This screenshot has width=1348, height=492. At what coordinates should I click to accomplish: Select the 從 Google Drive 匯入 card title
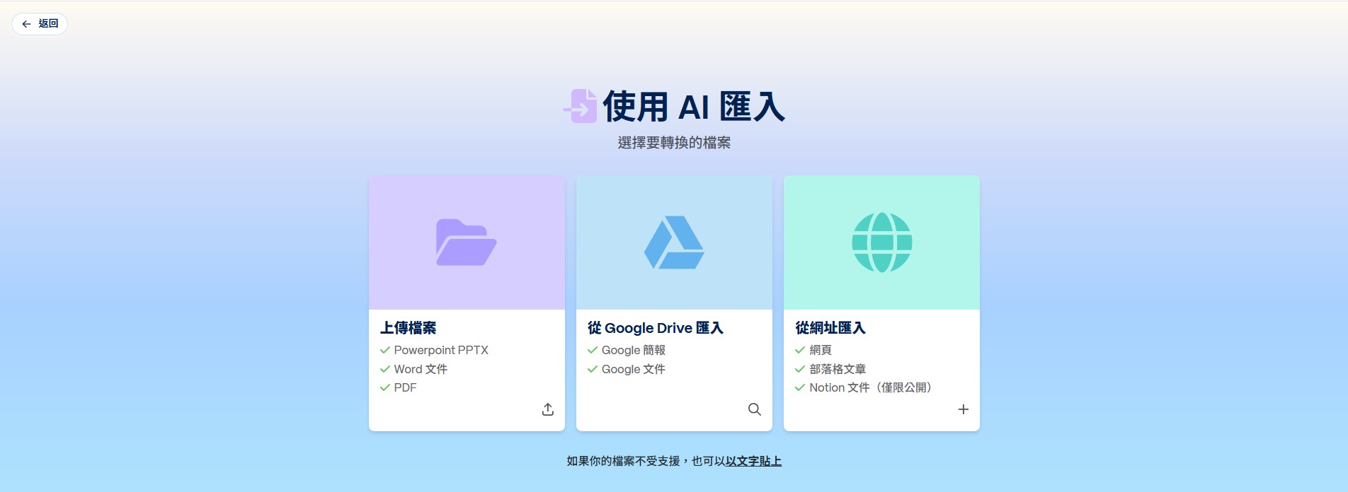pyautogui.click(x=655, y=328)
